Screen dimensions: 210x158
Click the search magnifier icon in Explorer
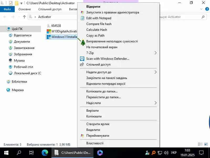tap(203, 17)
